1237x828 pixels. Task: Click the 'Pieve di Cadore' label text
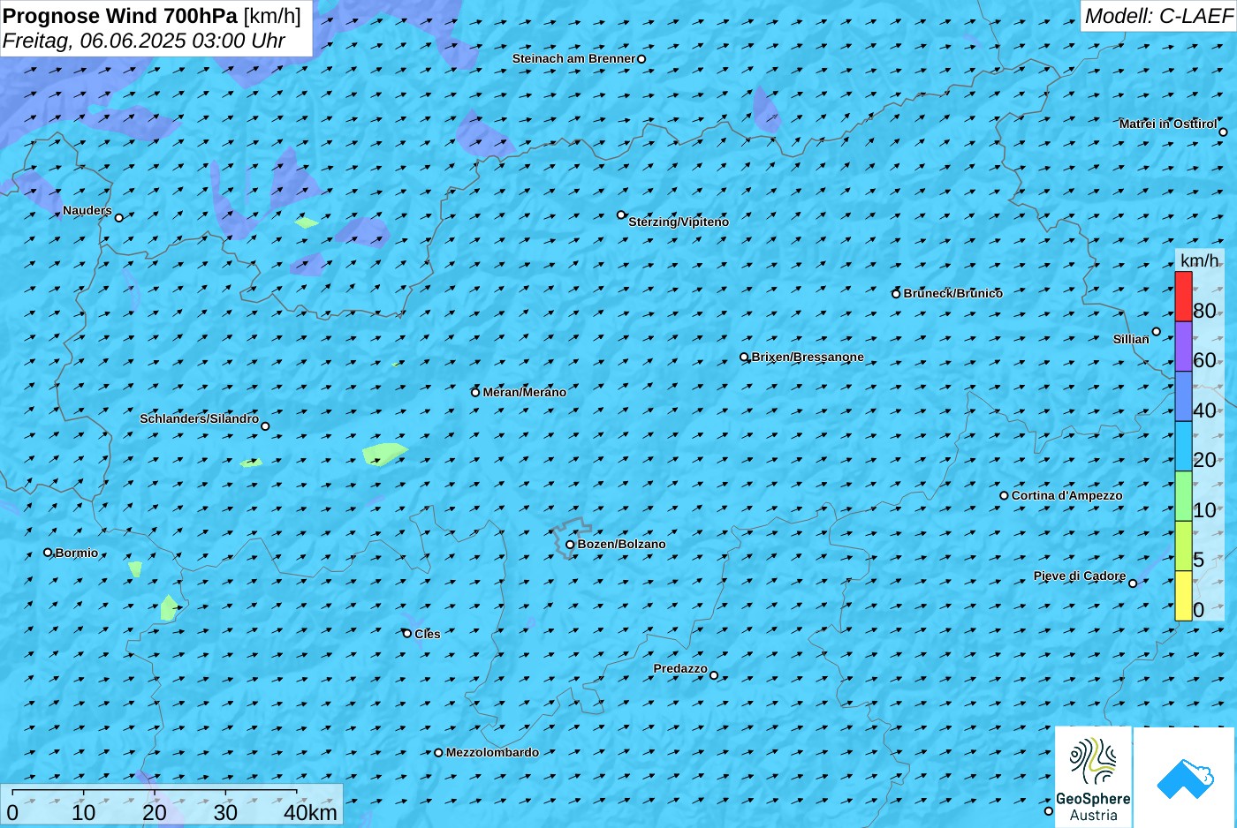pos(1080,576)
